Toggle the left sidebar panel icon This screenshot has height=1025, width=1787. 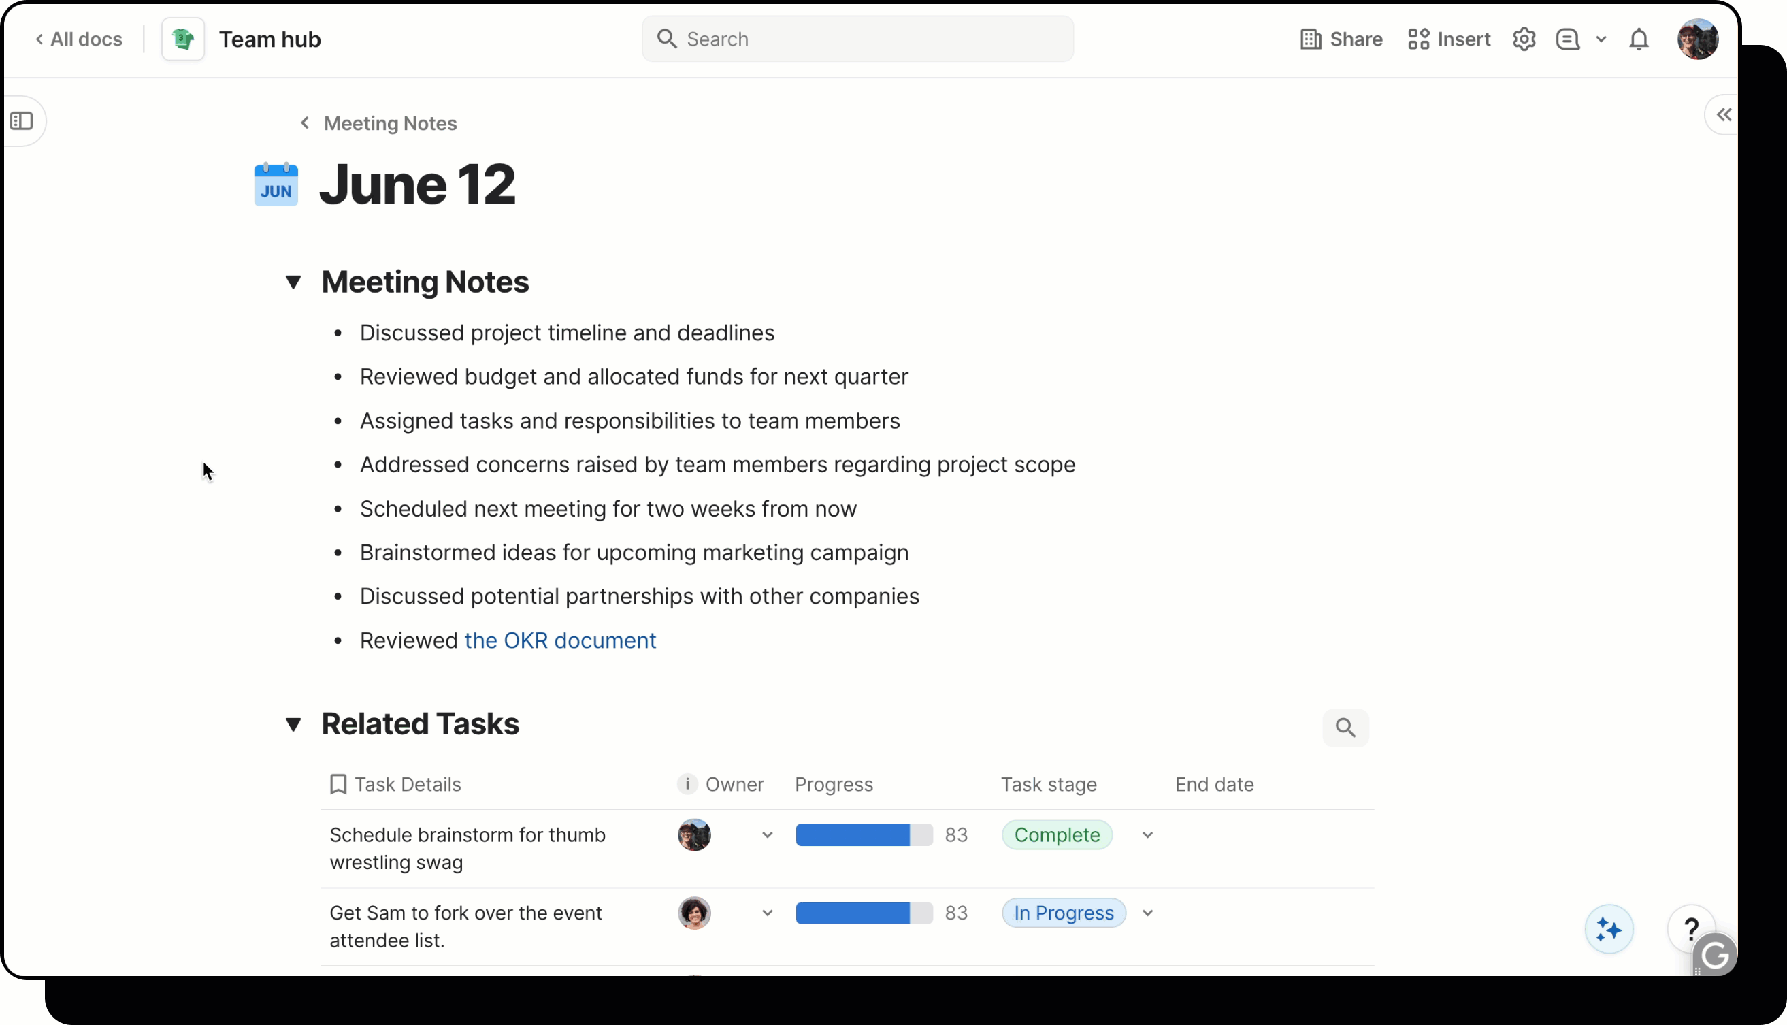tap(22, 121)
